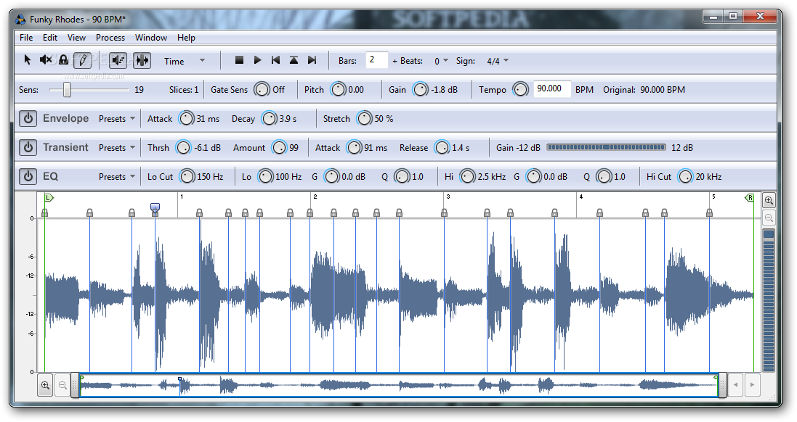Viewport: 797px width, 422px height.
Task: Click the highlighted blue slice marker handle
Action: tap(155, 207)
